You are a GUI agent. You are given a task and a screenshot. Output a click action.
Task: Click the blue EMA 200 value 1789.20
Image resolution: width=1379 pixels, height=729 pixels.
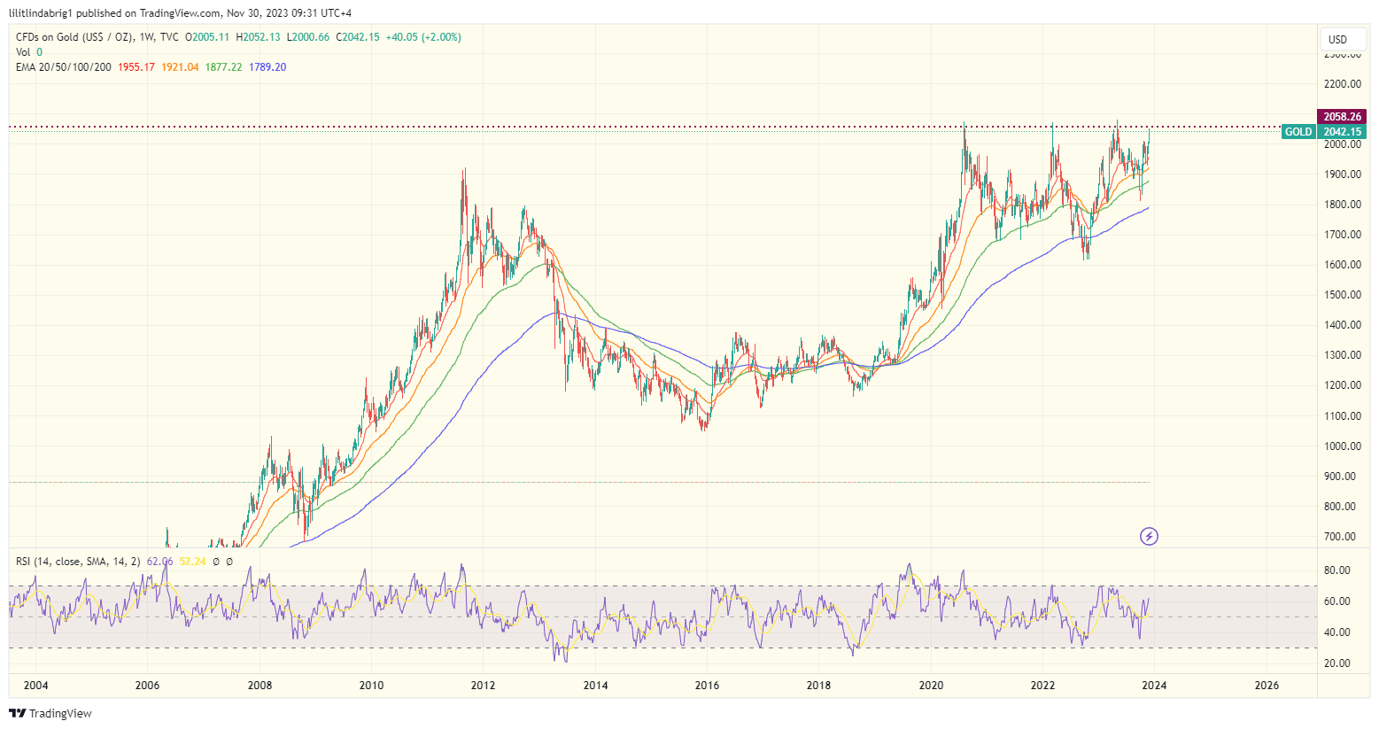coord(267,66)
